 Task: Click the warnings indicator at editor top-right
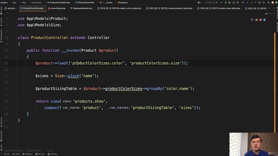tap(266, 13)
